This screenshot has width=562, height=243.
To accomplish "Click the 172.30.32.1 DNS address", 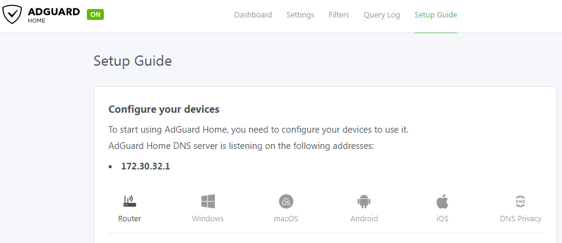I will point(145,166).
